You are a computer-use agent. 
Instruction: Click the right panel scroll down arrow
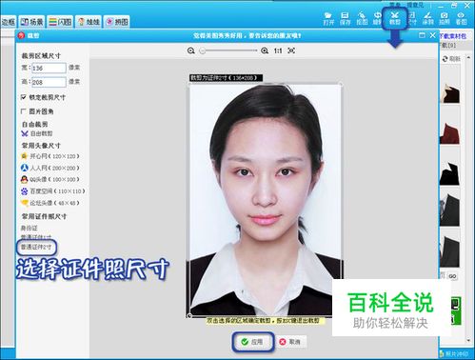pos(468,341)
